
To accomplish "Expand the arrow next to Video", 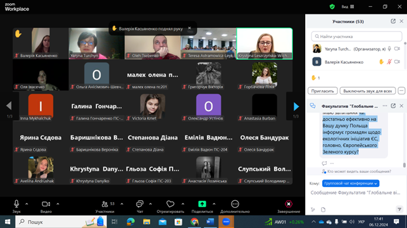I will [x=58, y=204].
